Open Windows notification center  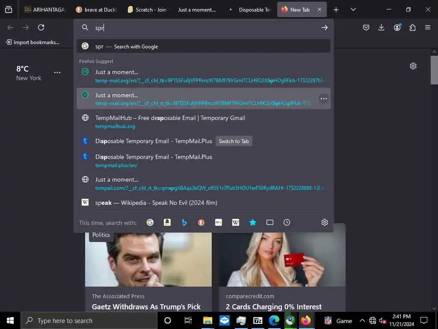pyautogui.click(x=424, y=320)
